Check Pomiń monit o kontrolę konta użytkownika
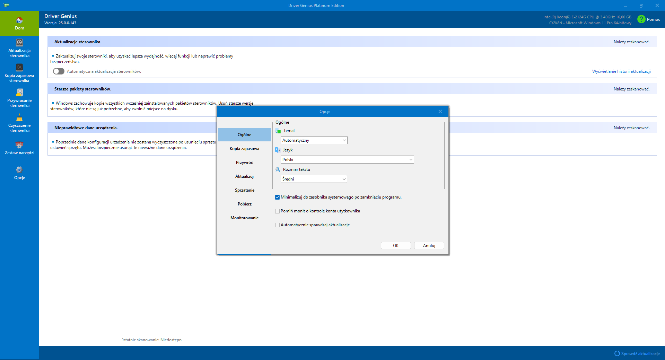This screenshot has height=360, width=665. tap(277, 211)
